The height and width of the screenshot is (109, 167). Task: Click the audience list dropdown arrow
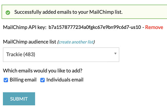[x=115, y=54]
